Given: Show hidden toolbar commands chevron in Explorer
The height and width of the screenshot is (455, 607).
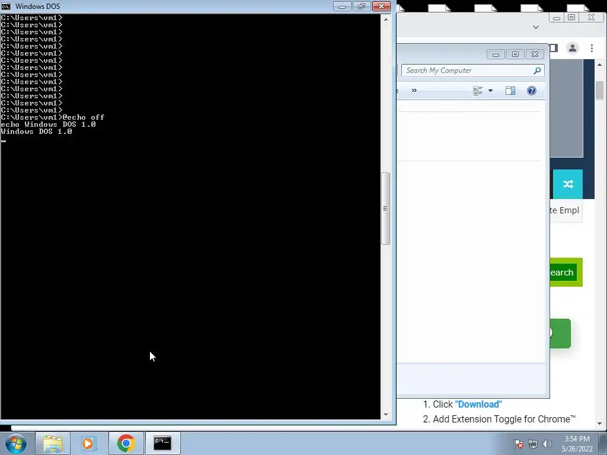Looking at the screenshot, I should click(x=414, y=90).
